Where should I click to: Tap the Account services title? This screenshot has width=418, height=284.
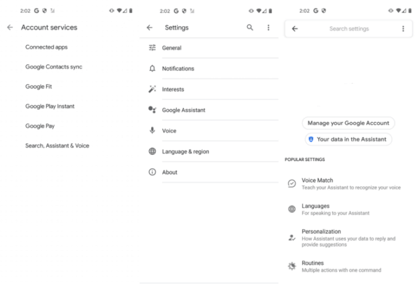click(49, 27)
